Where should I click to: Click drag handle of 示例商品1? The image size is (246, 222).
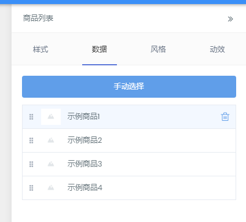pyautogui.click(x=31, y=117)
